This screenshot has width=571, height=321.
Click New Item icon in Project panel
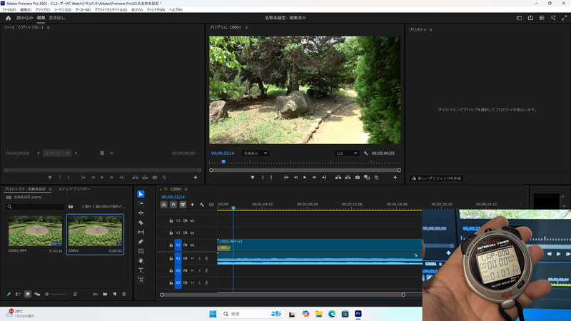(x=114, y=294)
